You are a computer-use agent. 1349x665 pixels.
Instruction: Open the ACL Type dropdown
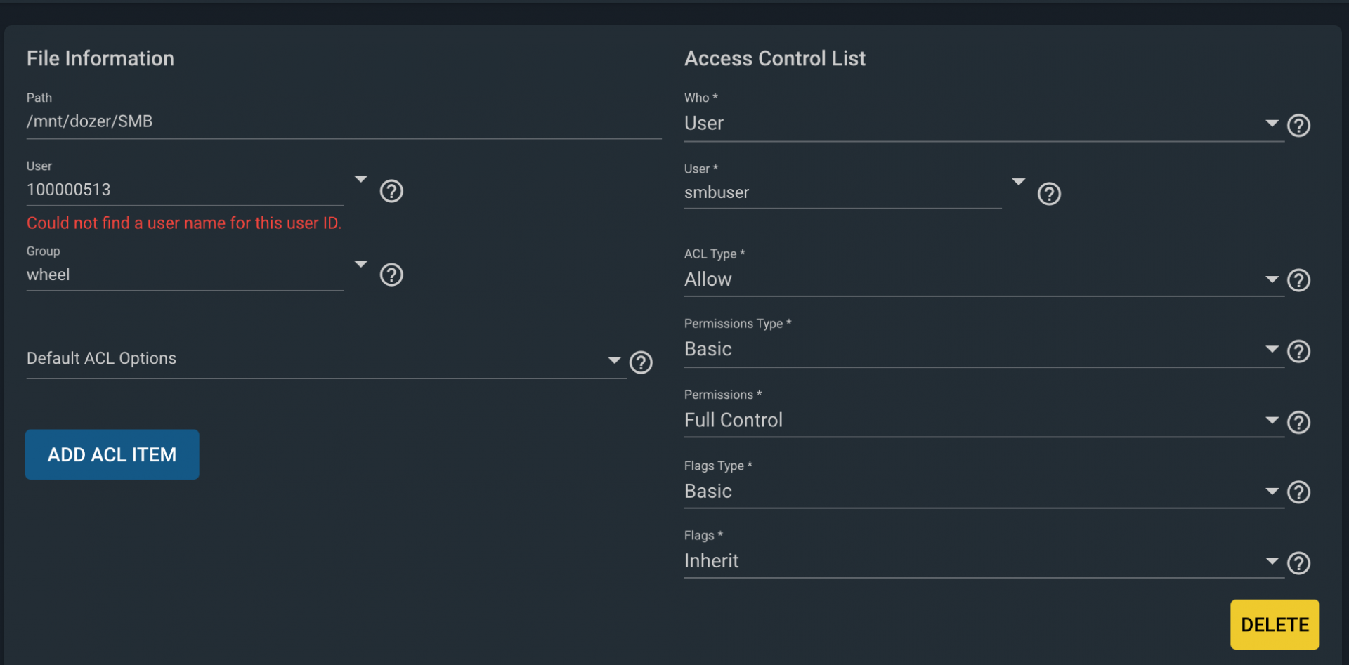tap(984, 279)
